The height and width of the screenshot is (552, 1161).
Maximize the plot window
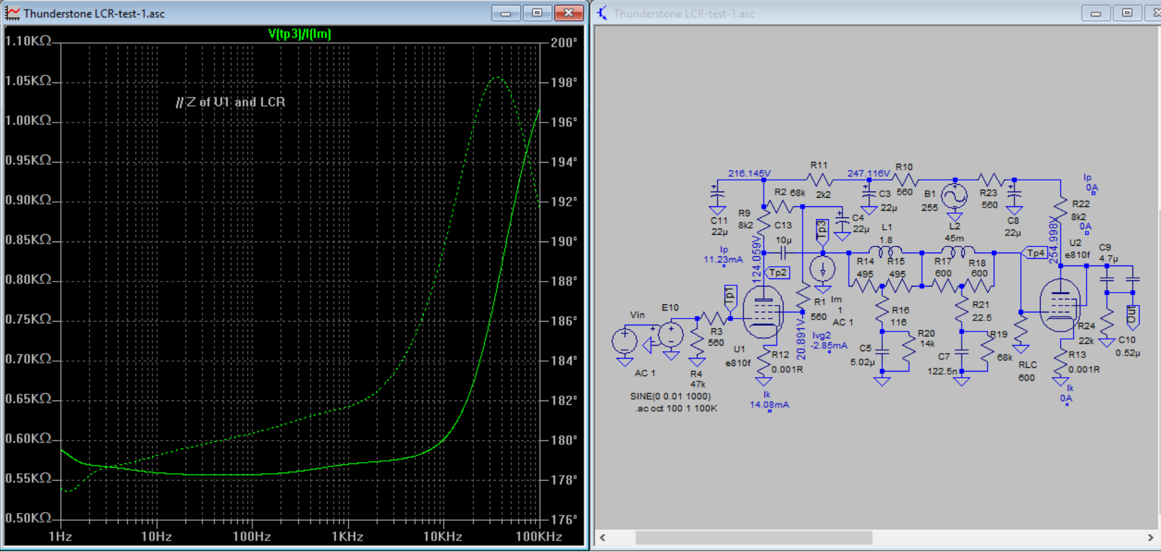pos(537,13)
